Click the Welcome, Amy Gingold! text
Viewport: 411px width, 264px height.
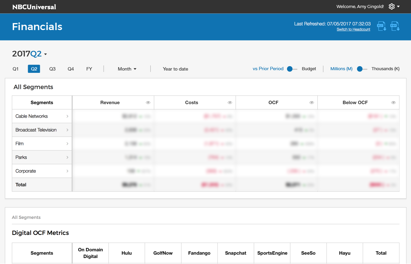pos(360,7)
